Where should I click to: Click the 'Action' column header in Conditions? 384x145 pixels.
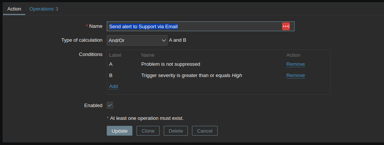pos(293,55)
